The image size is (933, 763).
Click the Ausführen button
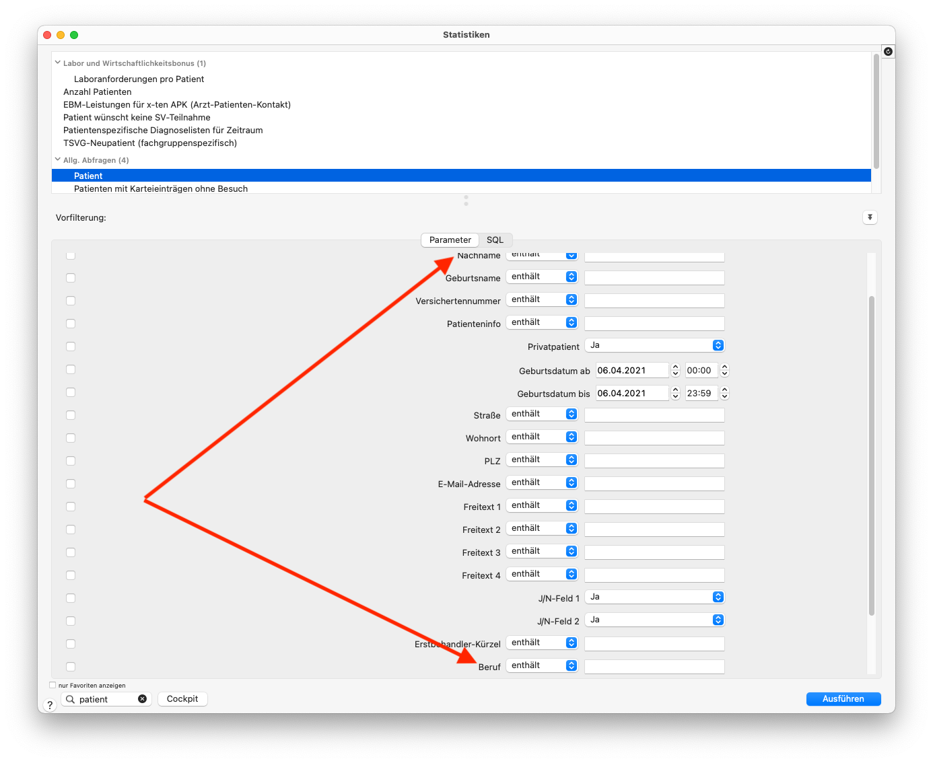pyautogui.click(x=843, y=699)
